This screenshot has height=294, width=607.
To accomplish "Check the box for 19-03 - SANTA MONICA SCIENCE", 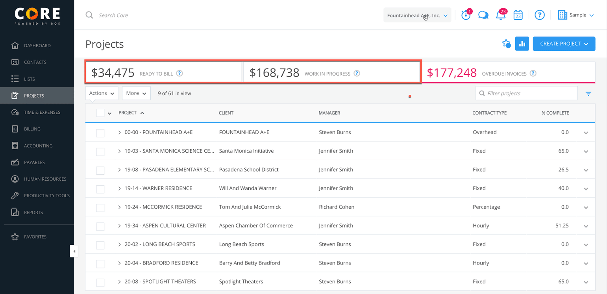I will 100,152.
